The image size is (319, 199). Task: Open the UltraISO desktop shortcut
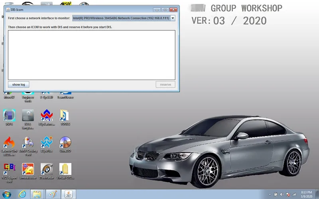tap(65, 144)
